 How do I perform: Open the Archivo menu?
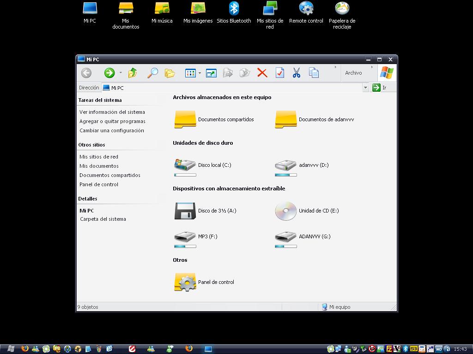tap(353, 73)
